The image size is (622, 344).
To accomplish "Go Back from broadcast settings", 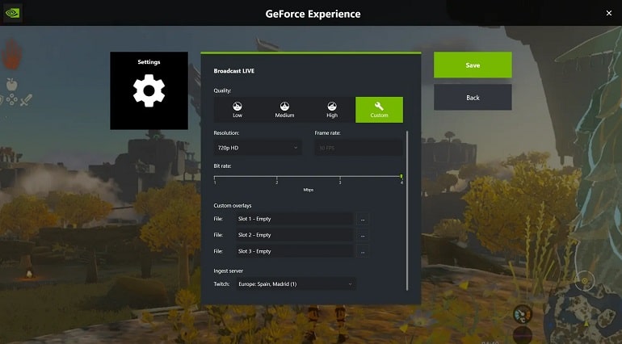I will (473, 97).
